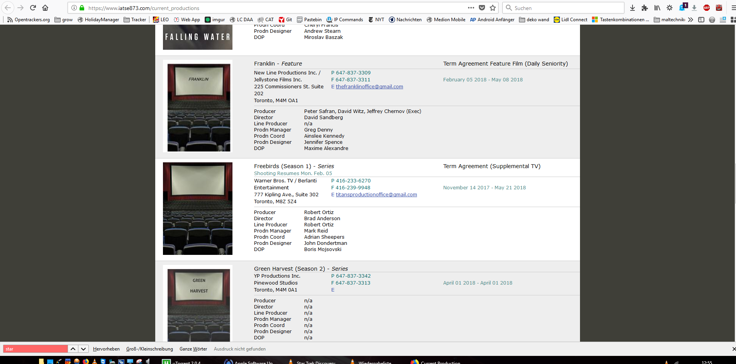Show site information for the page
The width and height of the screenshot is (736, 364).
click(x=74, y=8)
